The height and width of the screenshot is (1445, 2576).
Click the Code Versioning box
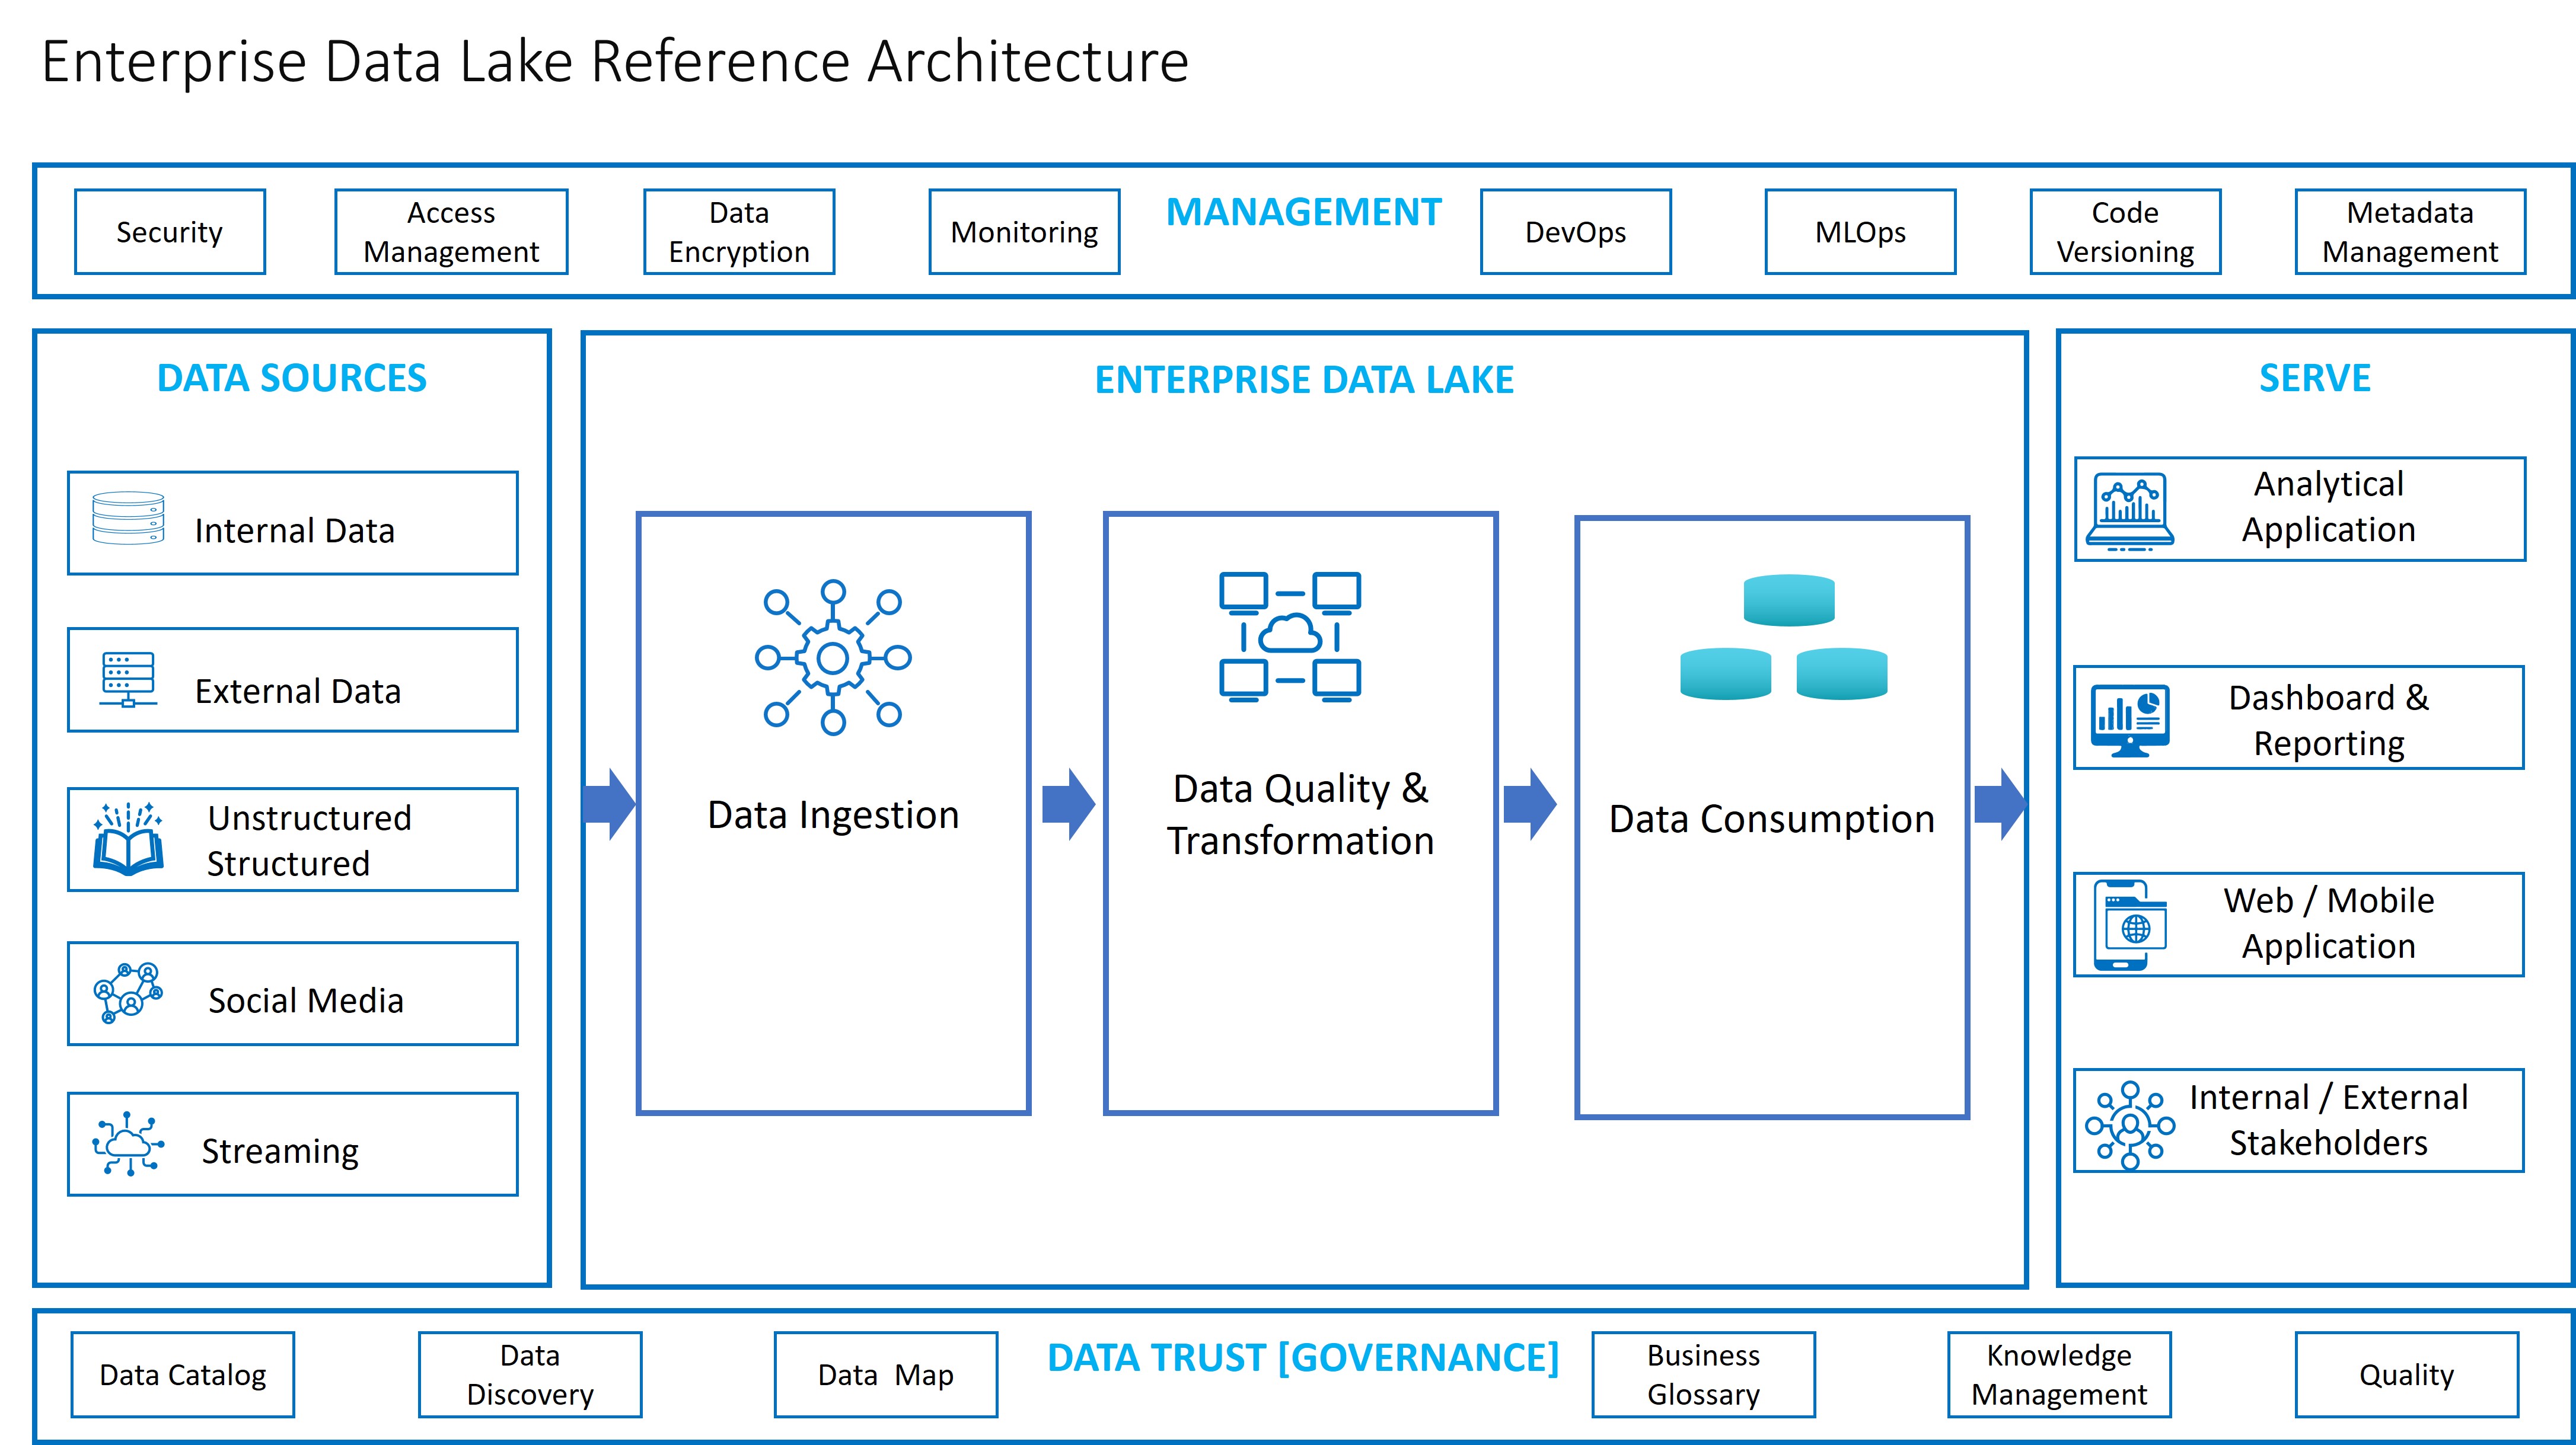click(x=2125, y=232)
